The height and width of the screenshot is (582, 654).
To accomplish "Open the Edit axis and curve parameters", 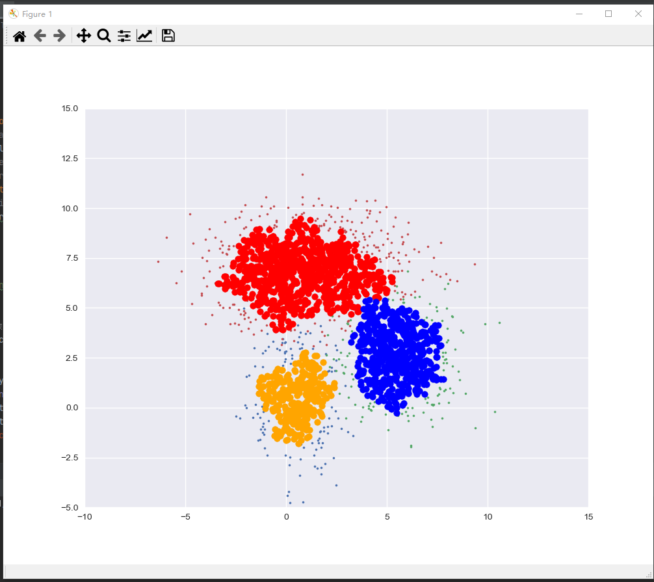I will pyautogui.click(x=144, y=36).
